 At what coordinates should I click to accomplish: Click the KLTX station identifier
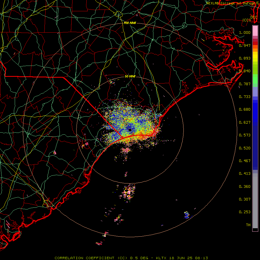162,258
